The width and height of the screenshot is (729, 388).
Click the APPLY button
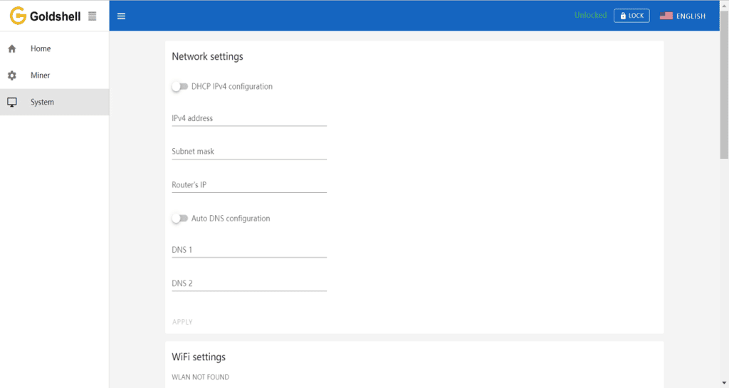[182, 322]
